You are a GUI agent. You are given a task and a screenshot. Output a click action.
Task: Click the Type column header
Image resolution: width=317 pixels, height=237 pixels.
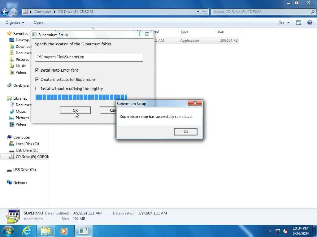click(197, 31)
